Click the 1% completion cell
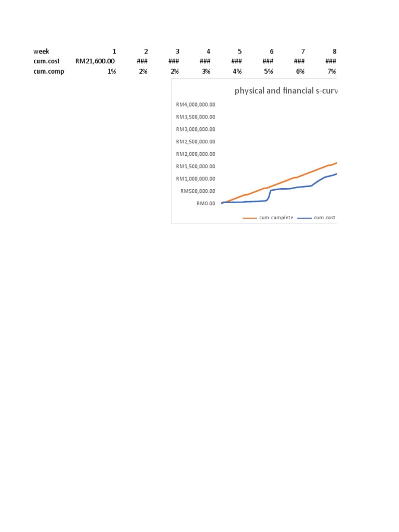This screenshot has width=399, height=532. tap(112, 71)
